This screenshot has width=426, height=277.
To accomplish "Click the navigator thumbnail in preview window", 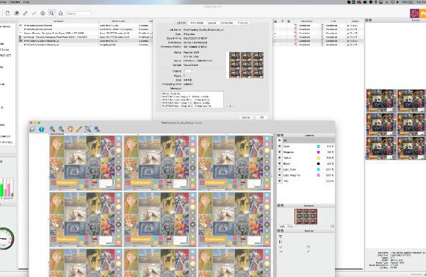I will pos(306,216).
